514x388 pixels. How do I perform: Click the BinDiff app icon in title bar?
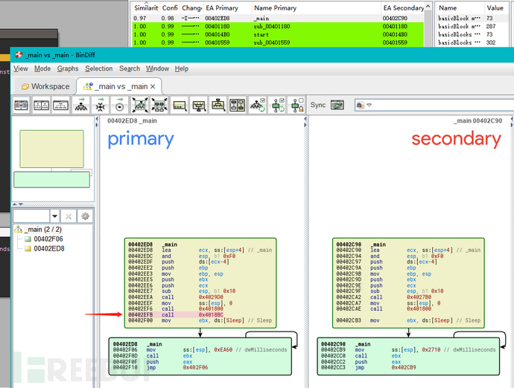click(x=19, y=55)
